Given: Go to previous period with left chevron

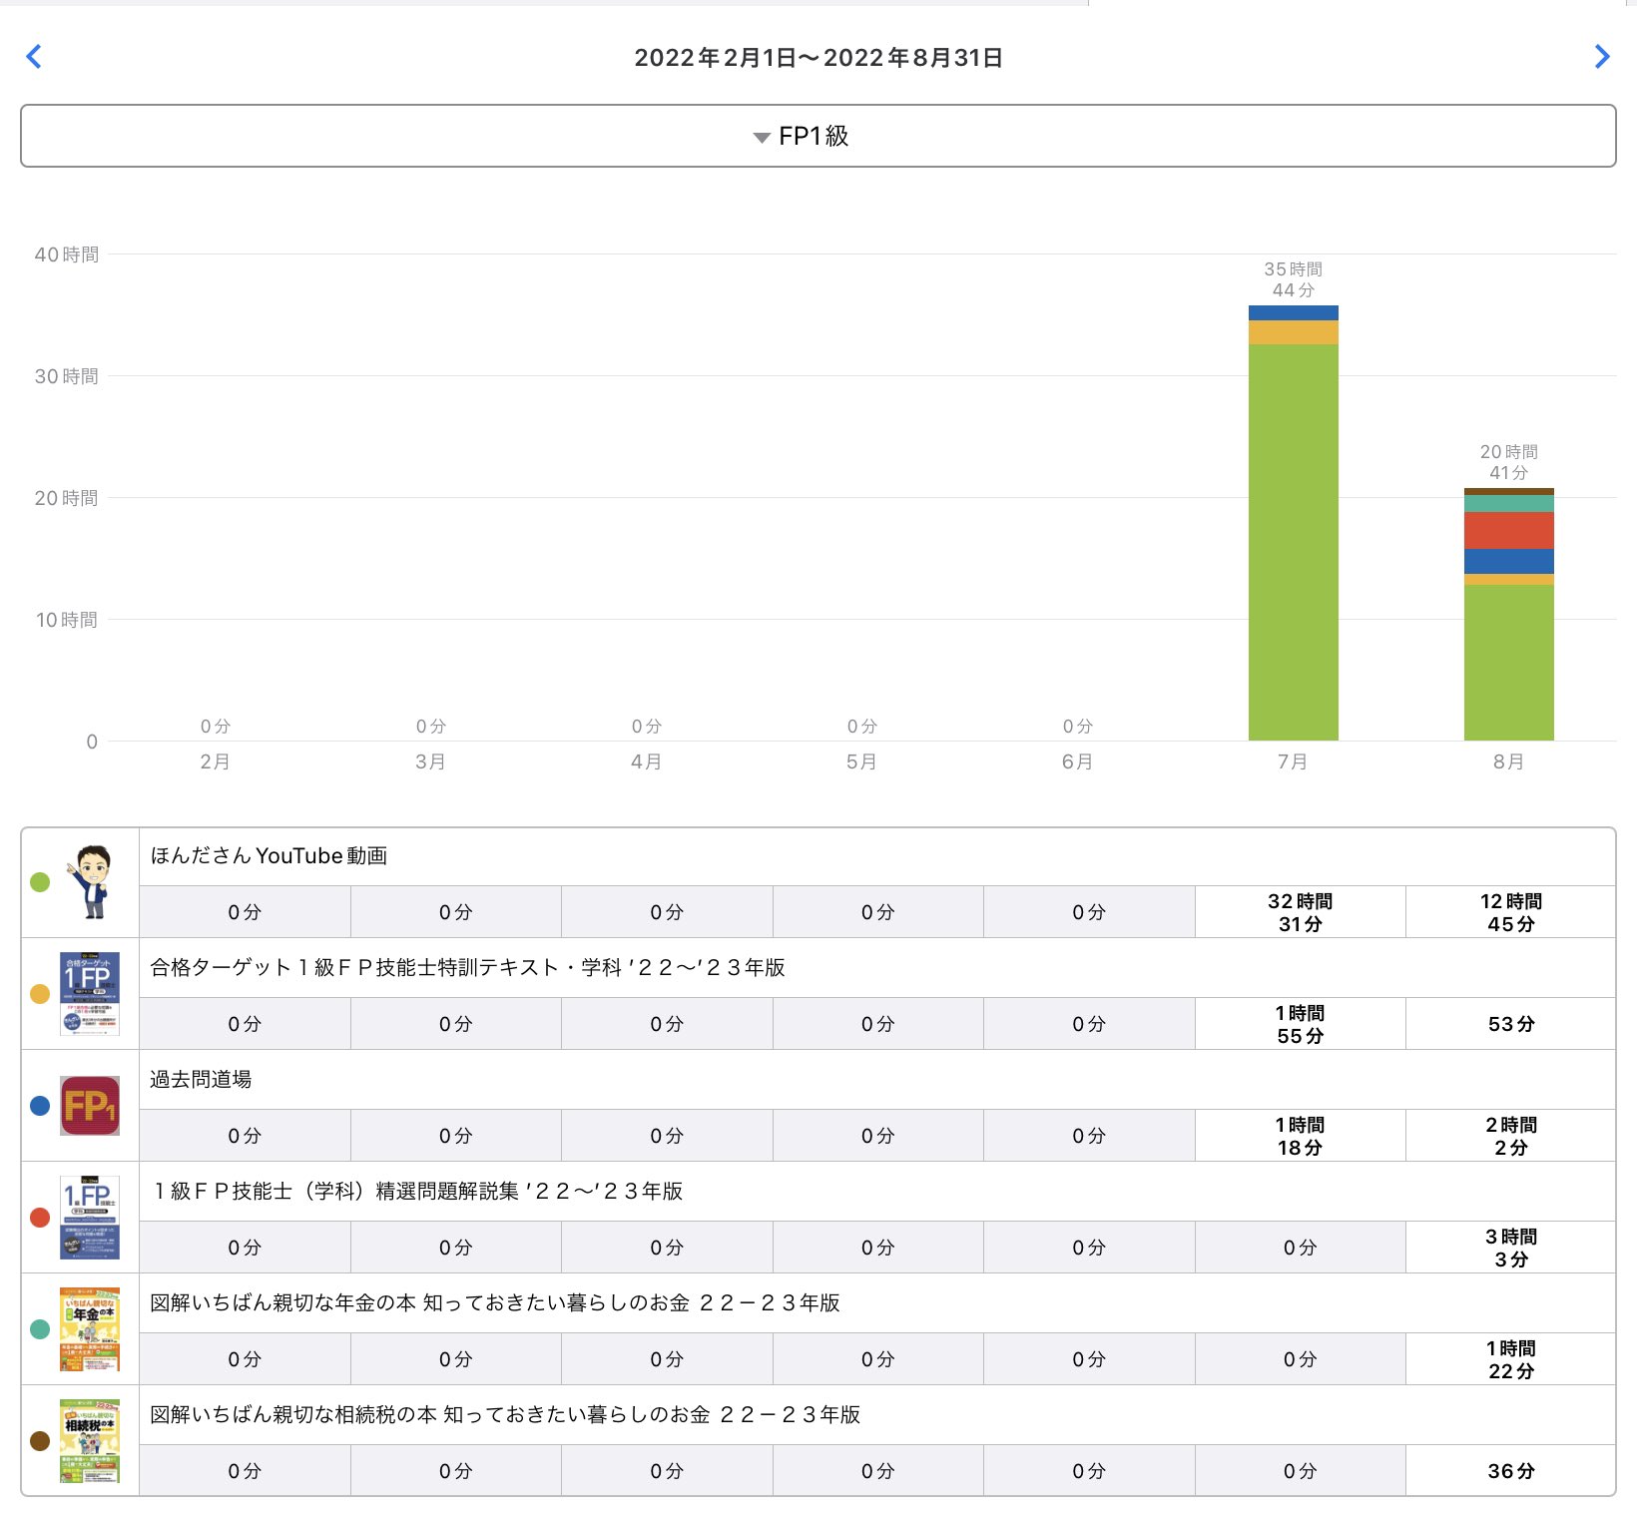Looking at the screenshot, I should tap(34, 57).
